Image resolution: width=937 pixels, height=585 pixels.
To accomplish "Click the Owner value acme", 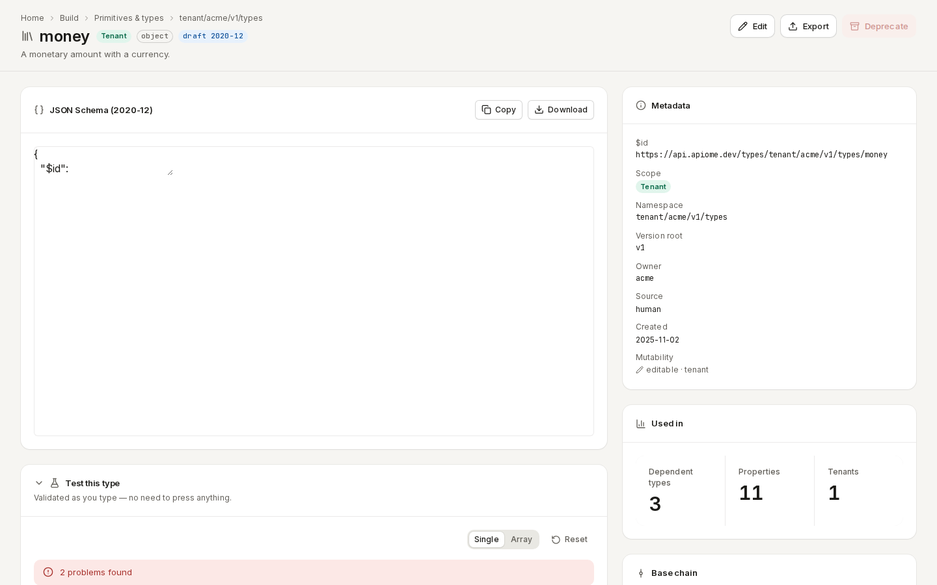I will coord(645,278).
